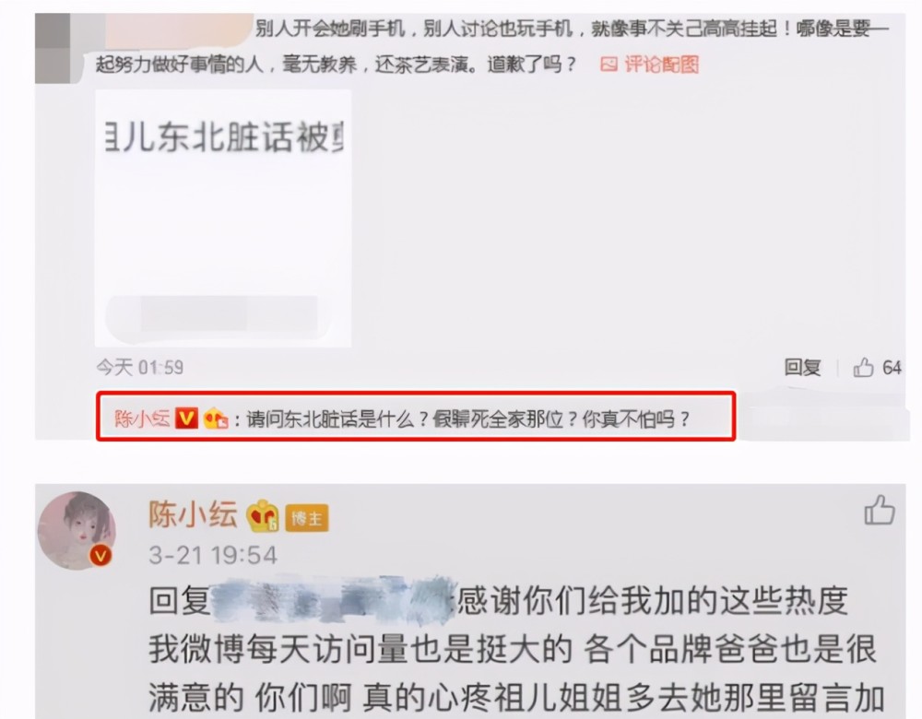Click the orange V badge in reply
The height and width of the screenshot is (719, 922).
pyautogui.click(x=186, y=418)
